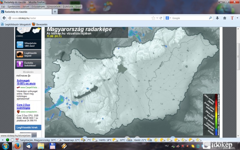The height and width of the screenshot is (150, 240).
Task: Expand the dropdown arrow next to red T
Action: point(237,18)
